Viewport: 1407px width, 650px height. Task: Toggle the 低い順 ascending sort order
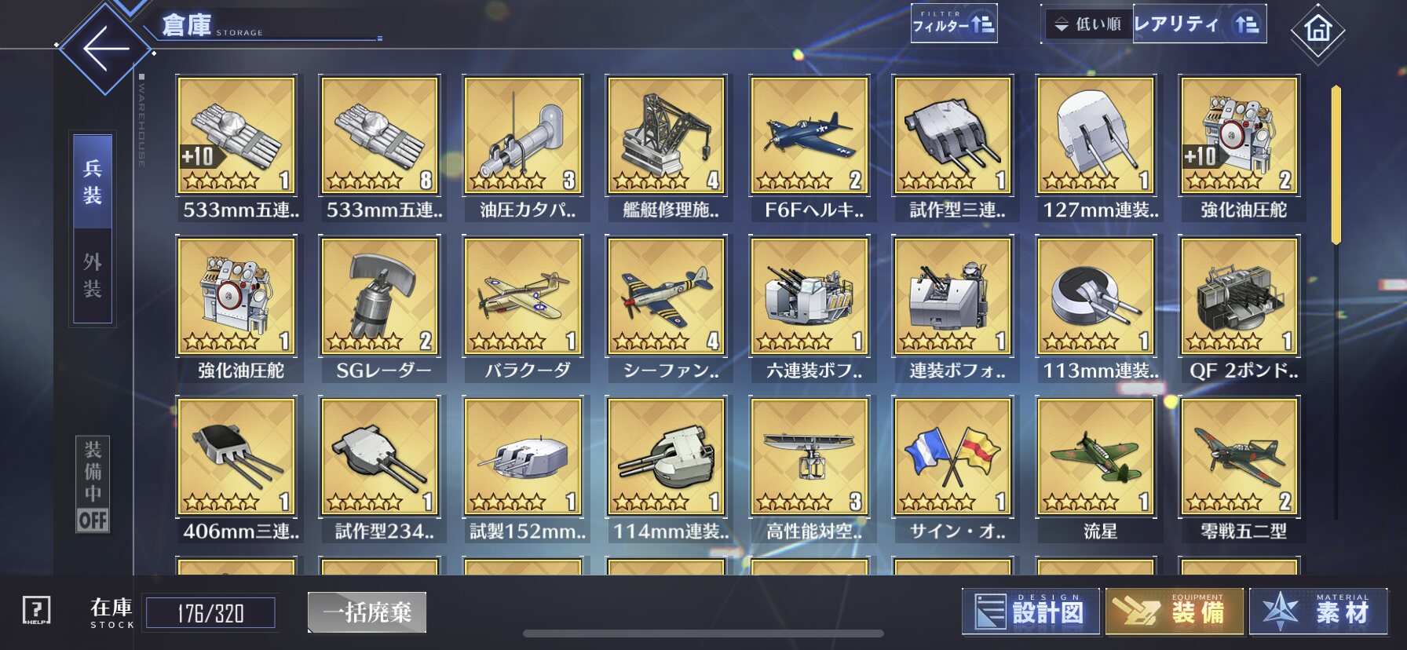pos(1088,24)
